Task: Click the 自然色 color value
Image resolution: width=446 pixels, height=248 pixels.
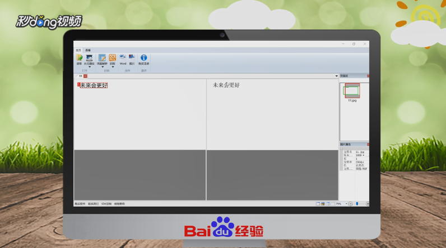Action: [x=360, y=165]
